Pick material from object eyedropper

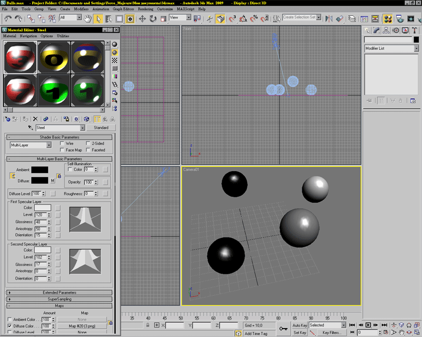[31, 128]
